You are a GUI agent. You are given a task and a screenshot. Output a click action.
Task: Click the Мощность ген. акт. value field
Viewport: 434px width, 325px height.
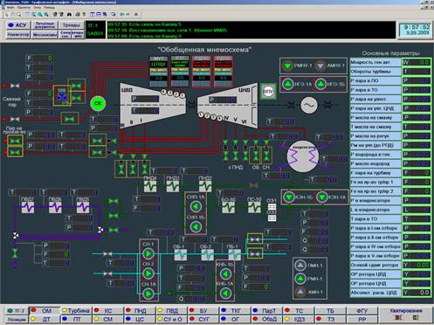(x=417, y=62)
